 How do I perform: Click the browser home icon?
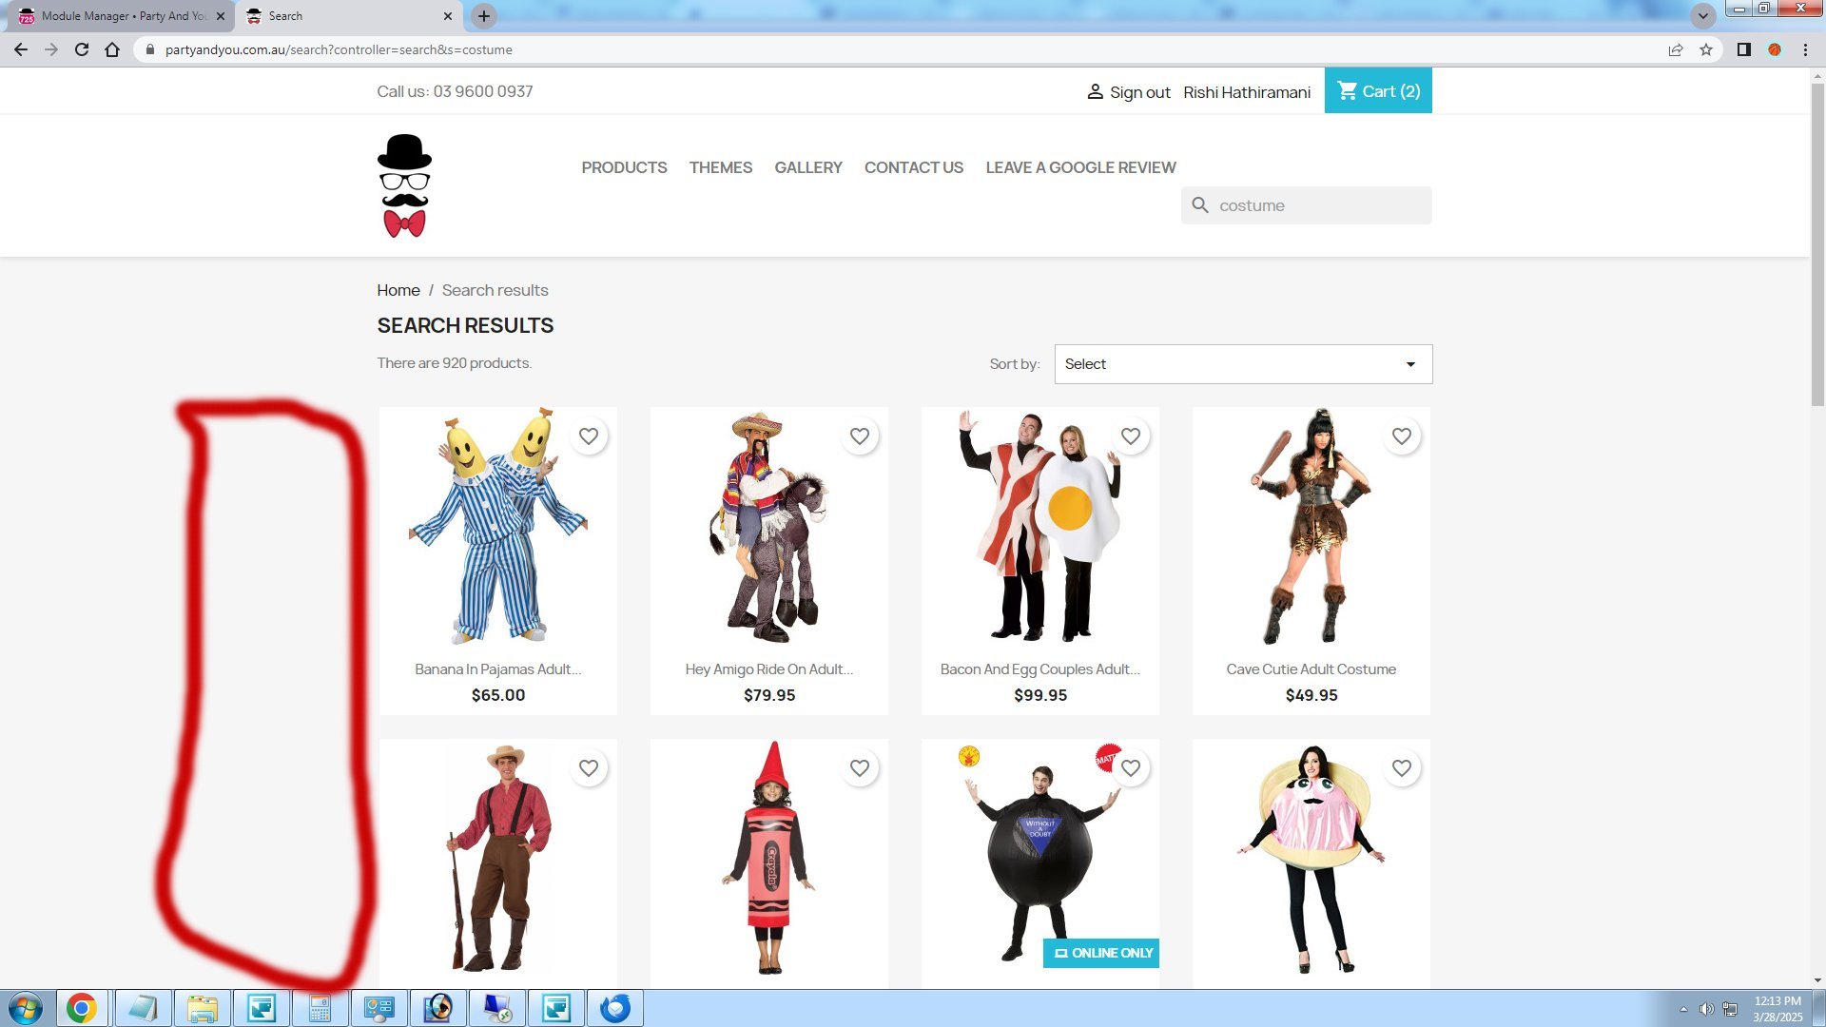click(x=112, y=49)
